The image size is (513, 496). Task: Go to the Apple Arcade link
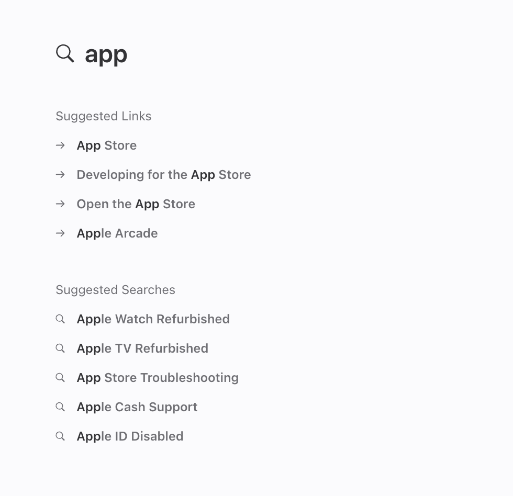coord(117,233)
